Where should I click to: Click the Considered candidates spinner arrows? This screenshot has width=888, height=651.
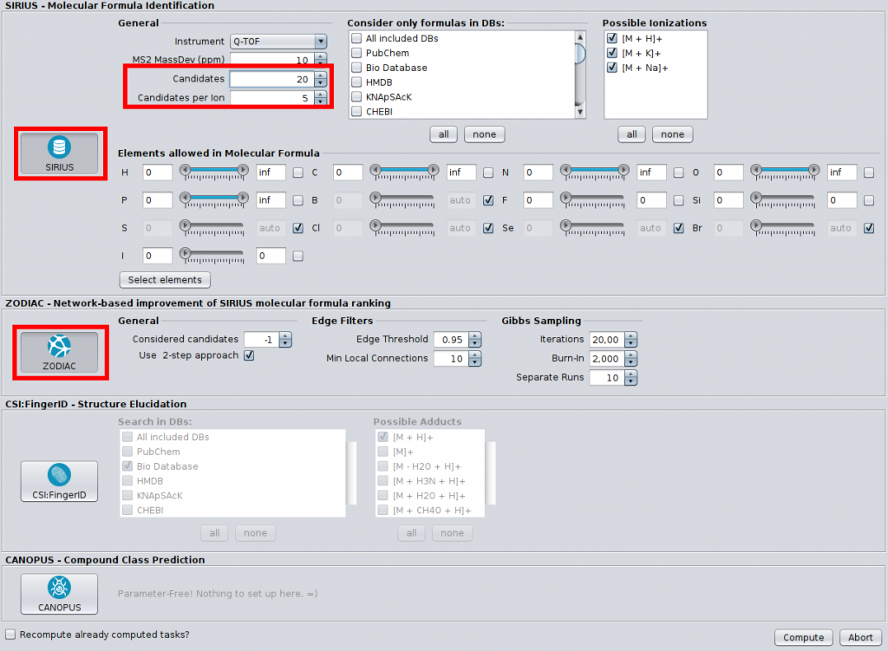pyautogui.click(x=285, y=340)
